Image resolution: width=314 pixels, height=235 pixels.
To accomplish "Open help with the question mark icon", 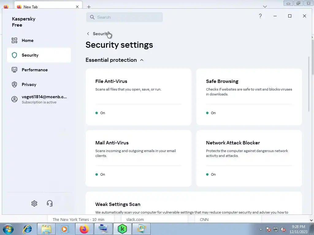I will (260, 16).
